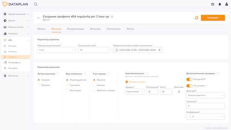231x130 pixels.
Task: Switch to Метки tab
Action: (130, 29)
